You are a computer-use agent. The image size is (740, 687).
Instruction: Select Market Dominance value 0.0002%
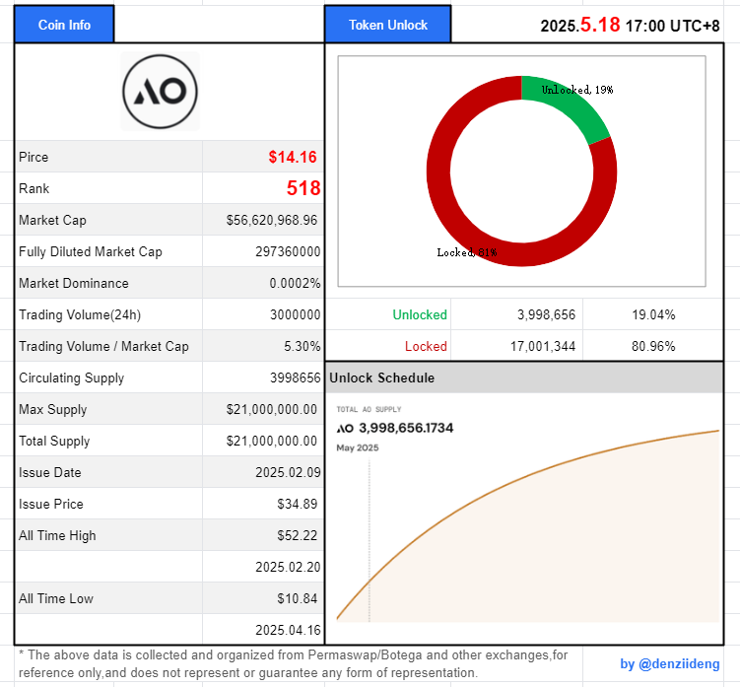295,283
